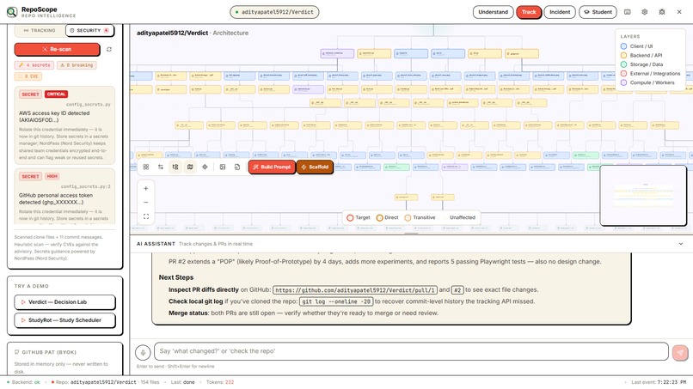Click the 0 breaking badge
The width and height of the screenshot is (693, 389).
pyautogui.click(x=77, y=65)
